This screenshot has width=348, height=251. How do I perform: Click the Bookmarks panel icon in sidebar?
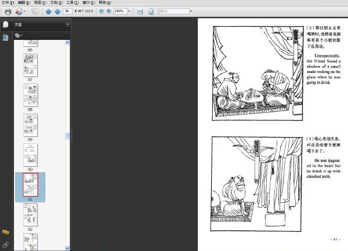(x=6, y=38)
